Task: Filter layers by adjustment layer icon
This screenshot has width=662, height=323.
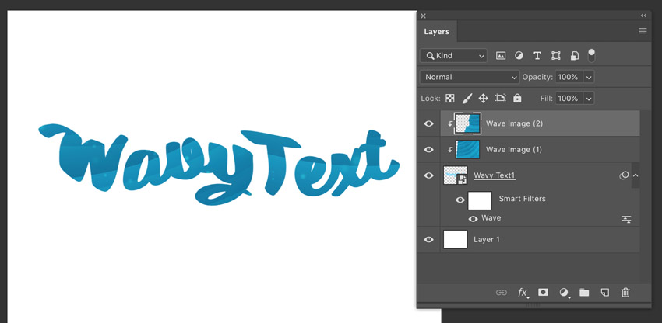Action: click(519, 56)
